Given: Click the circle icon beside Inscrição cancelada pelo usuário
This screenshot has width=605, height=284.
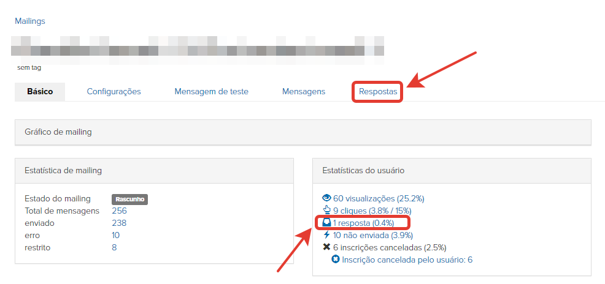Looking at the screenshot, I should (336, 260).
